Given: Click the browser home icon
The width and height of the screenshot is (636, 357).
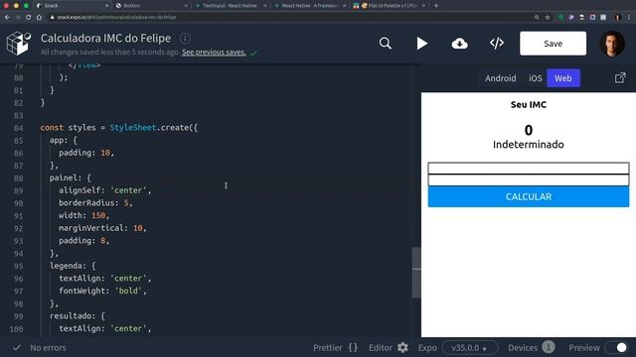Looking at the screenshot, I should (39, 18).
